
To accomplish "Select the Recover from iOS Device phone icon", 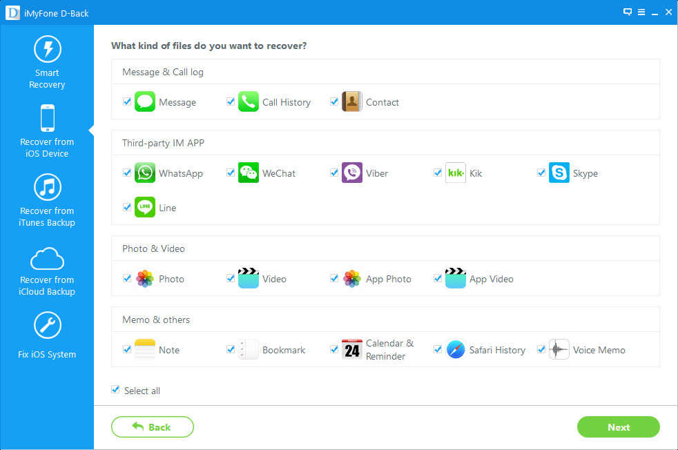I will coord(48,118).
